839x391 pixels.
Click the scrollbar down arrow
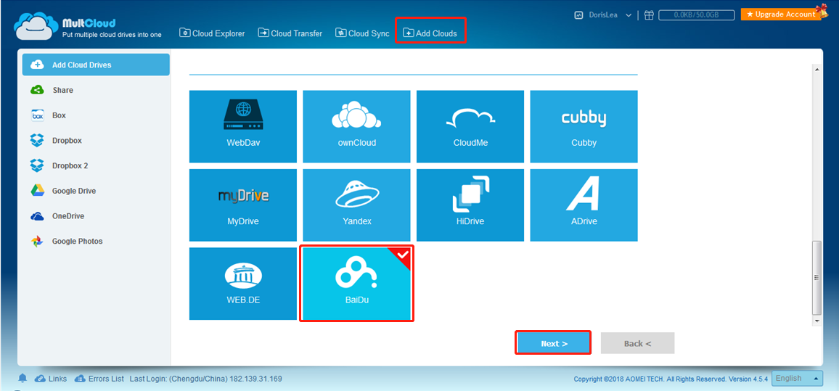pos(817,321)
